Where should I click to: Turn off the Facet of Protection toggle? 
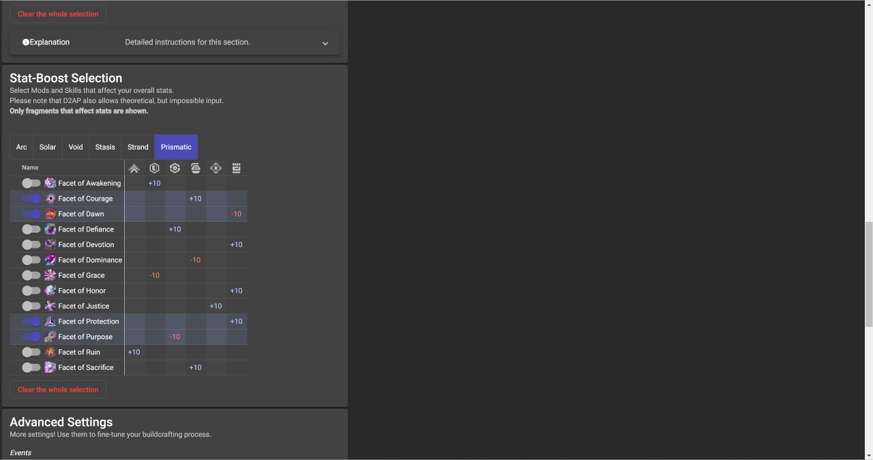31,321
